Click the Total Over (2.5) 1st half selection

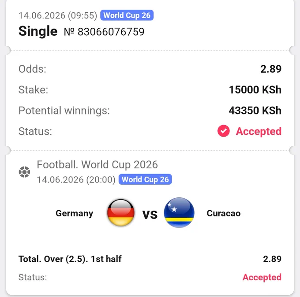[70, 259]
